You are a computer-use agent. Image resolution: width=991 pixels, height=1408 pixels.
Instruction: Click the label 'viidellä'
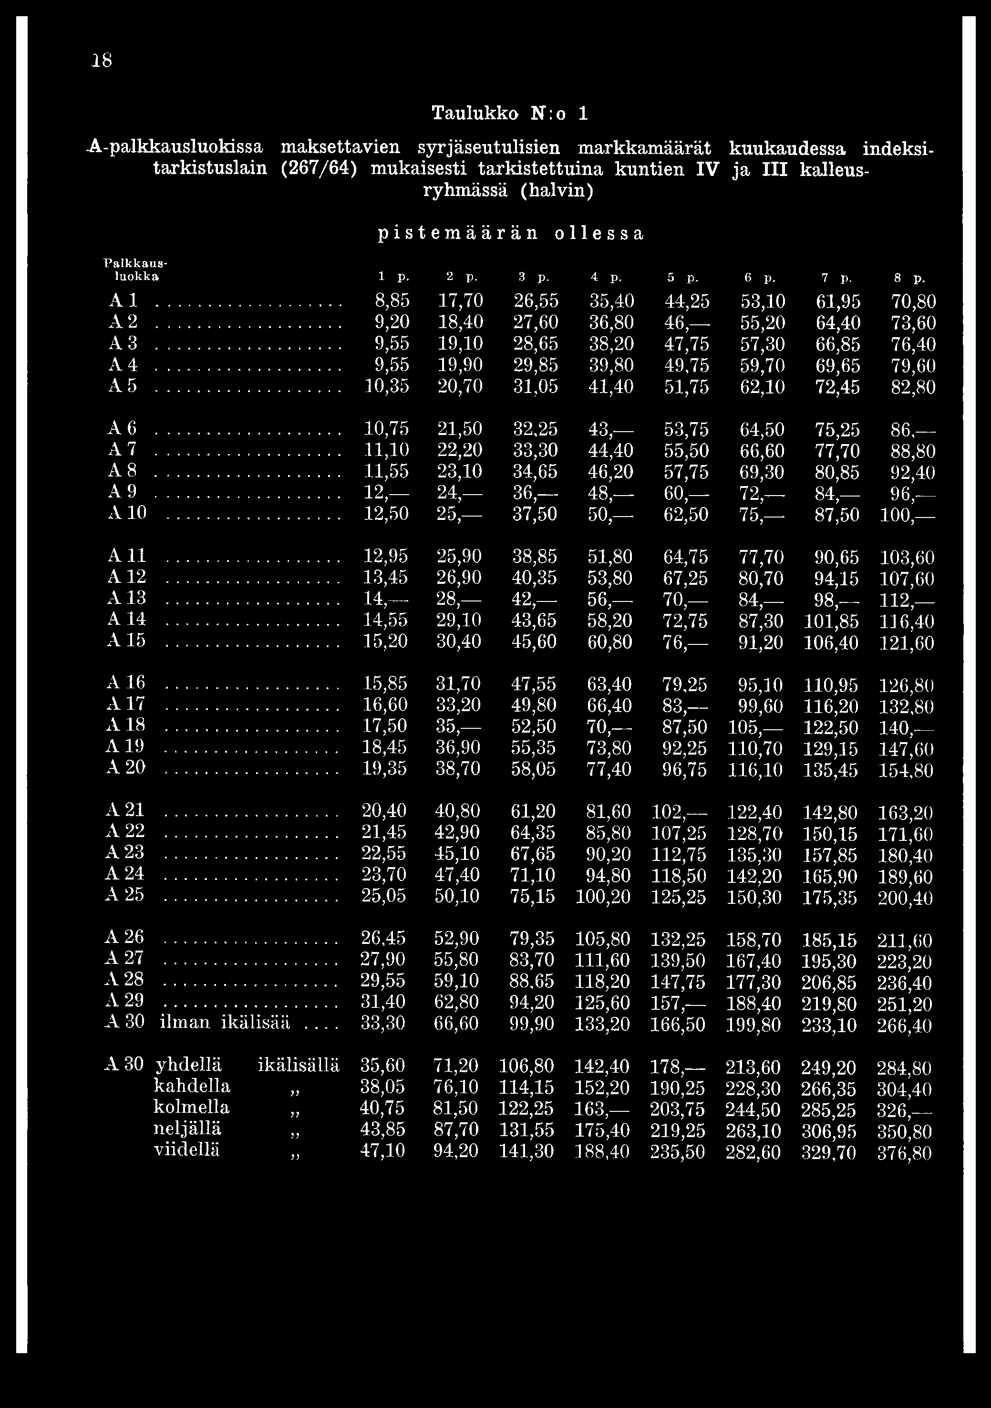[x=186, y=1150]
